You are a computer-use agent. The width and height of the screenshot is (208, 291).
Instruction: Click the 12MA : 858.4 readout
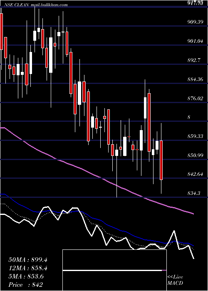click(28, 268)
